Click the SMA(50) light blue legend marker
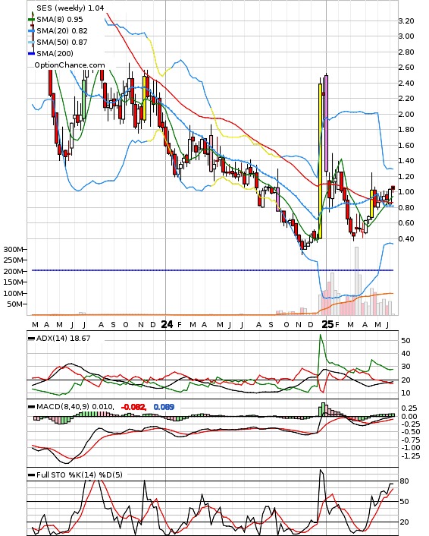Screen dimensions: 429x536 click(x=31, y=42)
